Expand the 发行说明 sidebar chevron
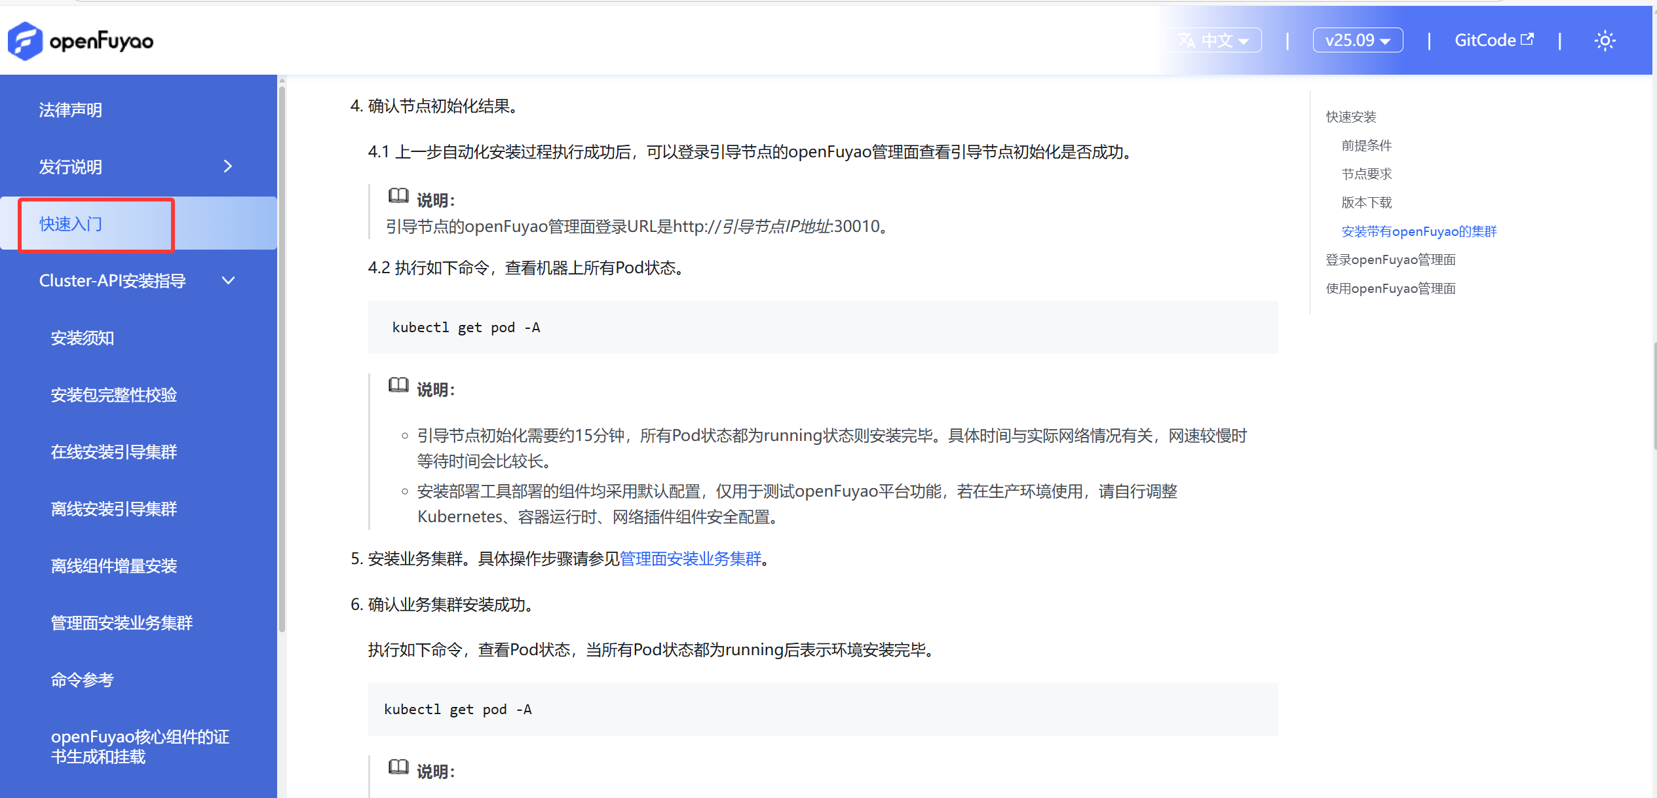The image size is (1657, 798). pyautogui.click(x=227, y=166)
